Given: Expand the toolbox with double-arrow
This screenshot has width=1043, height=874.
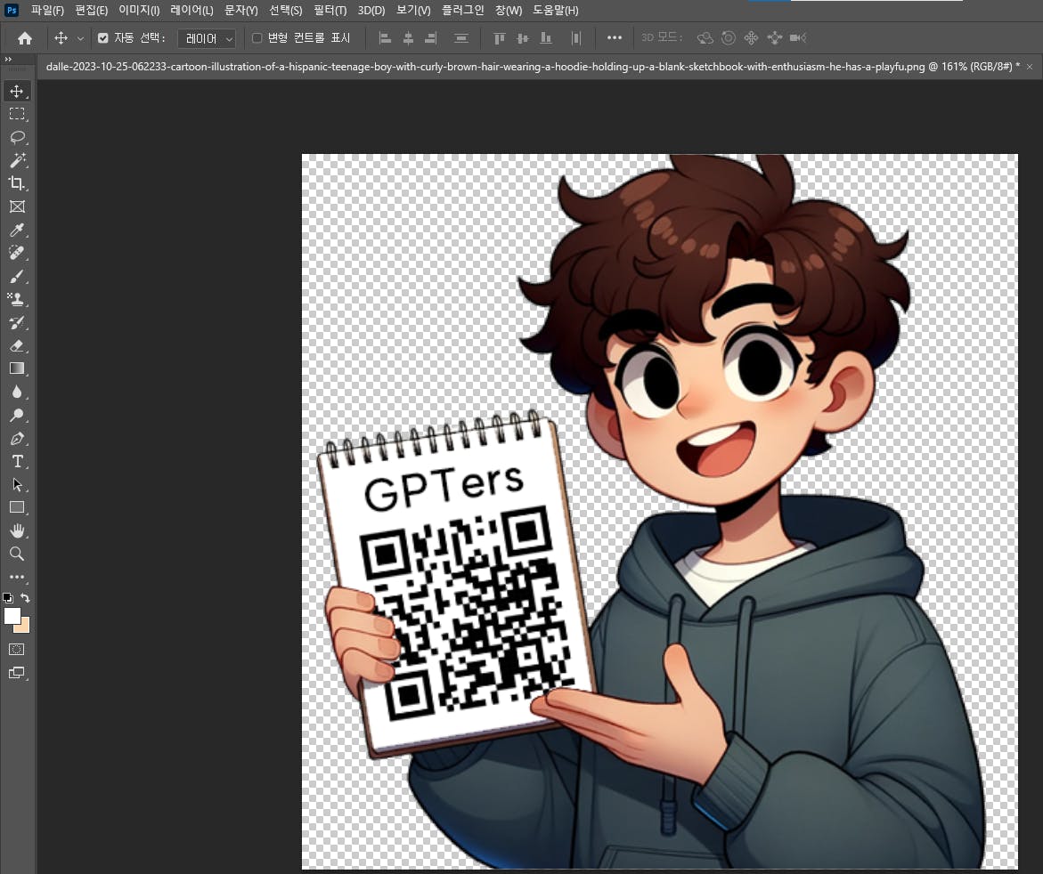Looking at the screenshot, I should (x=8, y=59).
